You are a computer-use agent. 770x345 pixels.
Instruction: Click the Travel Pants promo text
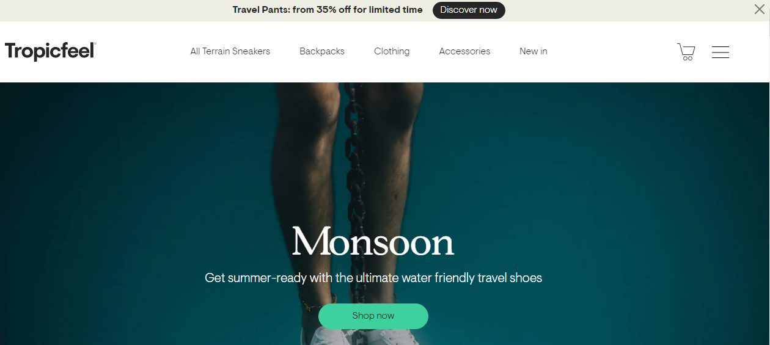pyautogui.click(x=328, y=10)
